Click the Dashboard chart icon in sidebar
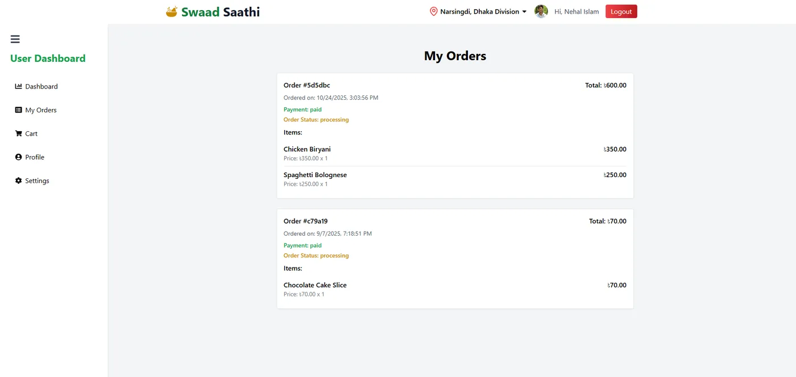The height and width of the screenshot is (377, 796). pos(19,86)
